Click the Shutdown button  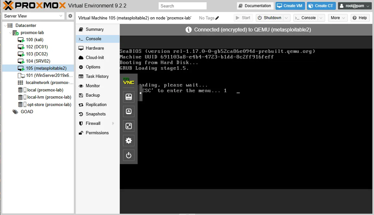coord(270,18)
